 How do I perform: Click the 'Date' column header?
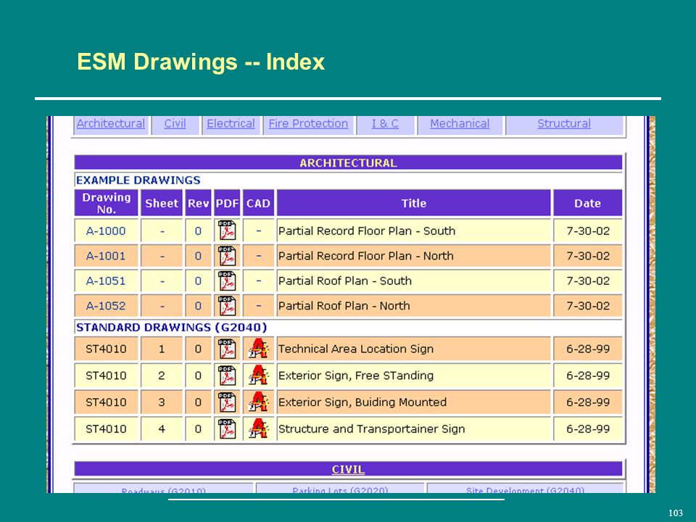(x=588, y=203)
